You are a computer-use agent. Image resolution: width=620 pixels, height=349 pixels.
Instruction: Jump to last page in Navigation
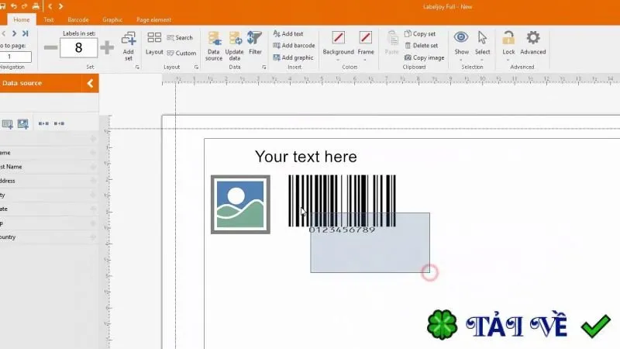pos(26,33)
